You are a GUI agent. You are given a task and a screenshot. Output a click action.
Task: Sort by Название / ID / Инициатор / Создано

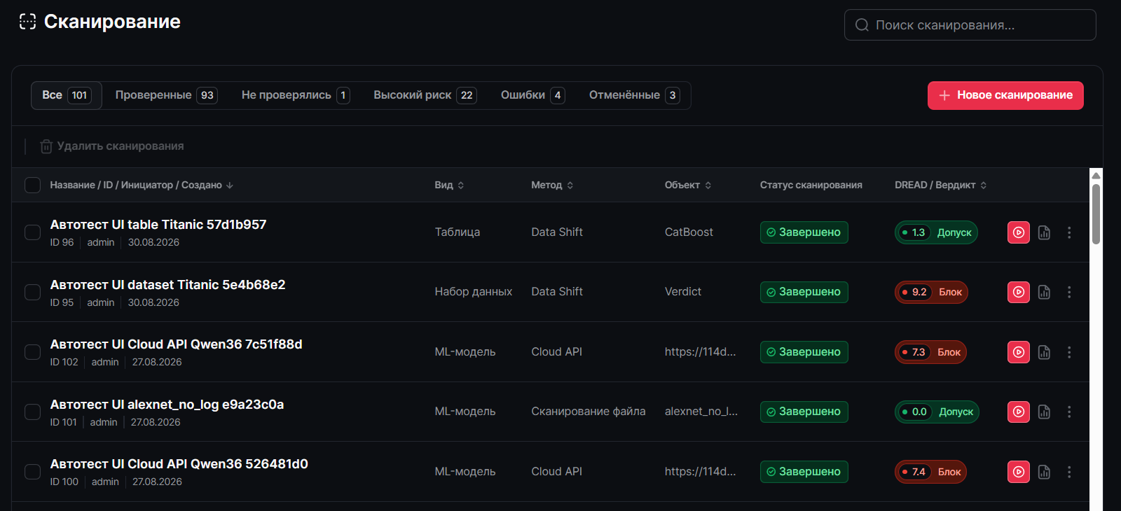(x=142, y=185)
